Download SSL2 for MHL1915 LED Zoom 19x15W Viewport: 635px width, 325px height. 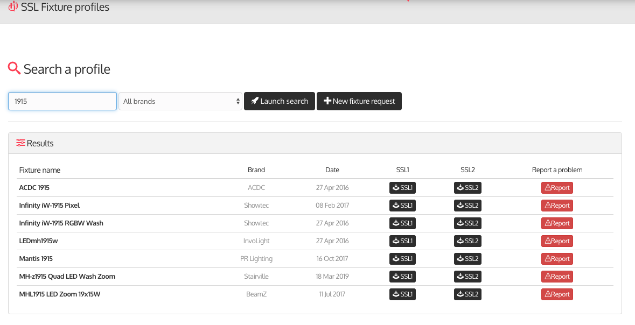pyautogui.click(x=467, y=295)
